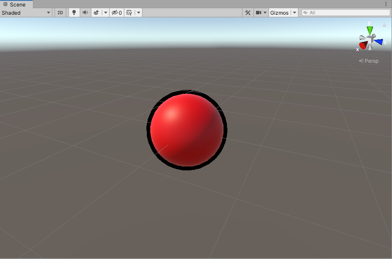Open Scene tab options menu
This screenshot has height=259, width=392.
pyautogui.click(x=386, y=4)
